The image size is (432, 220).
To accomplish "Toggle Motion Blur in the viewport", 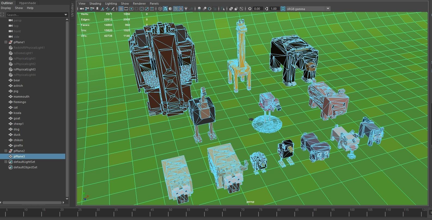I will click(x=204, y=9).
